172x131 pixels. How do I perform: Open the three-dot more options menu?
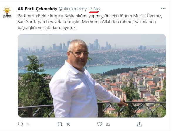pos(163,9)
